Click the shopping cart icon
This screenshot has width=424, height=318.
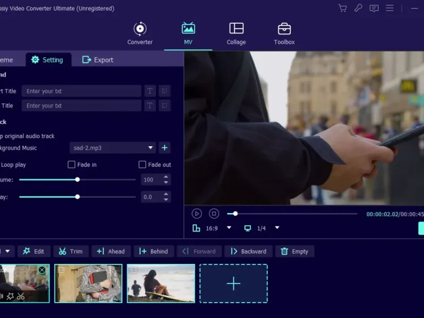[x=342, y=8]
